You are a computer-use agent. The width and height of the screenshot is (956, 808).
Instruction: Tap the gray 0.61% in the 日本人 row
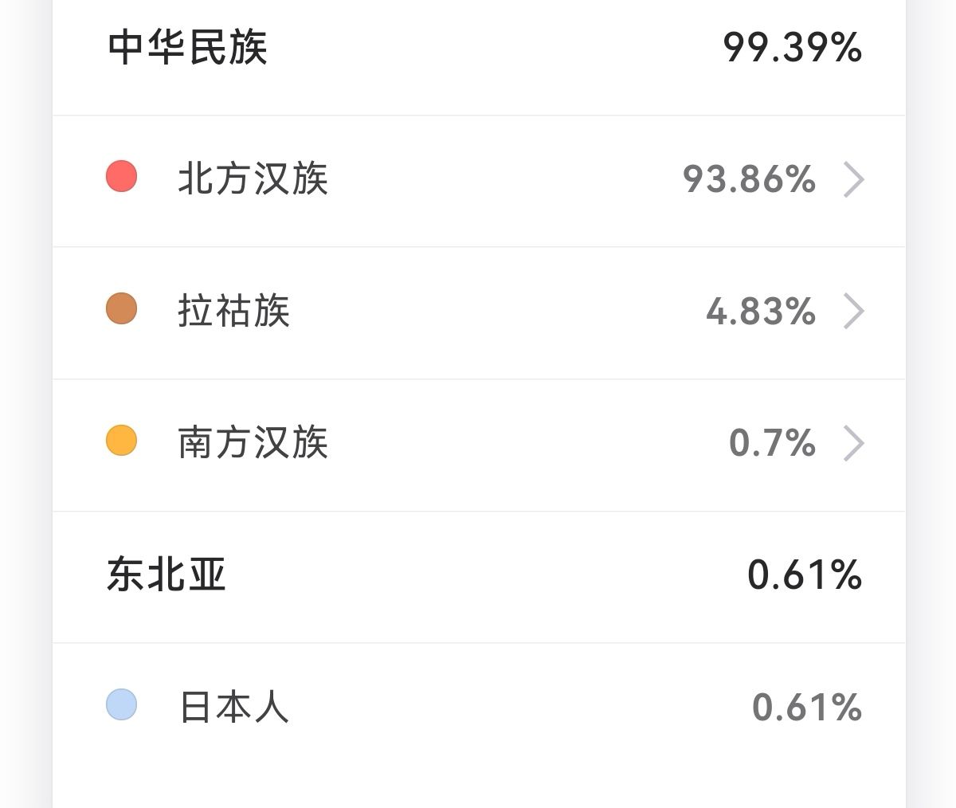(806, 708)
